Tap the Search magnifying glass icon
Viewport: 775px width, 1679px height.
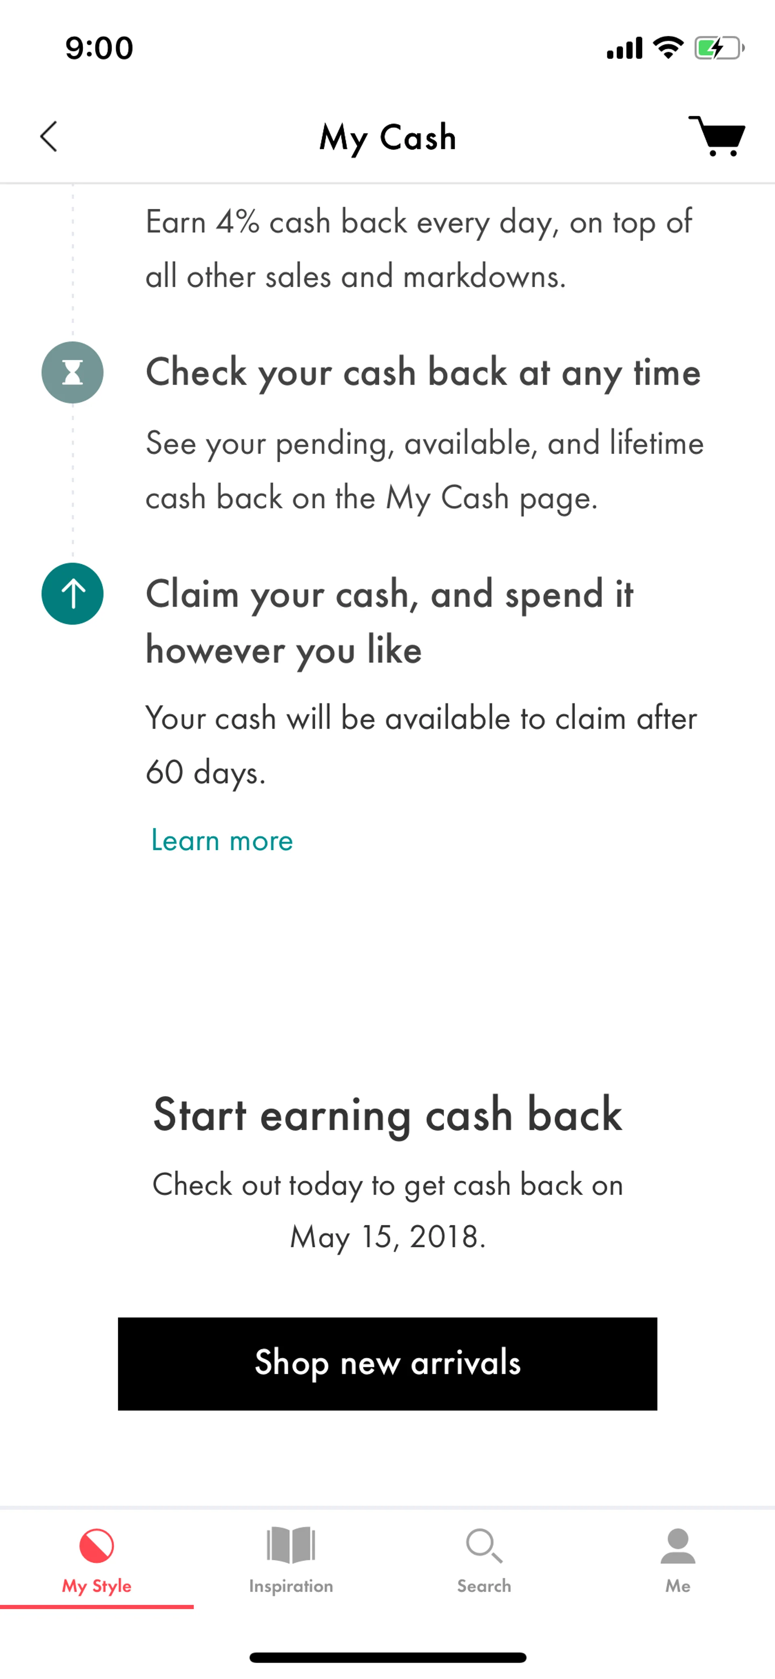click(x=484, y=1545)
